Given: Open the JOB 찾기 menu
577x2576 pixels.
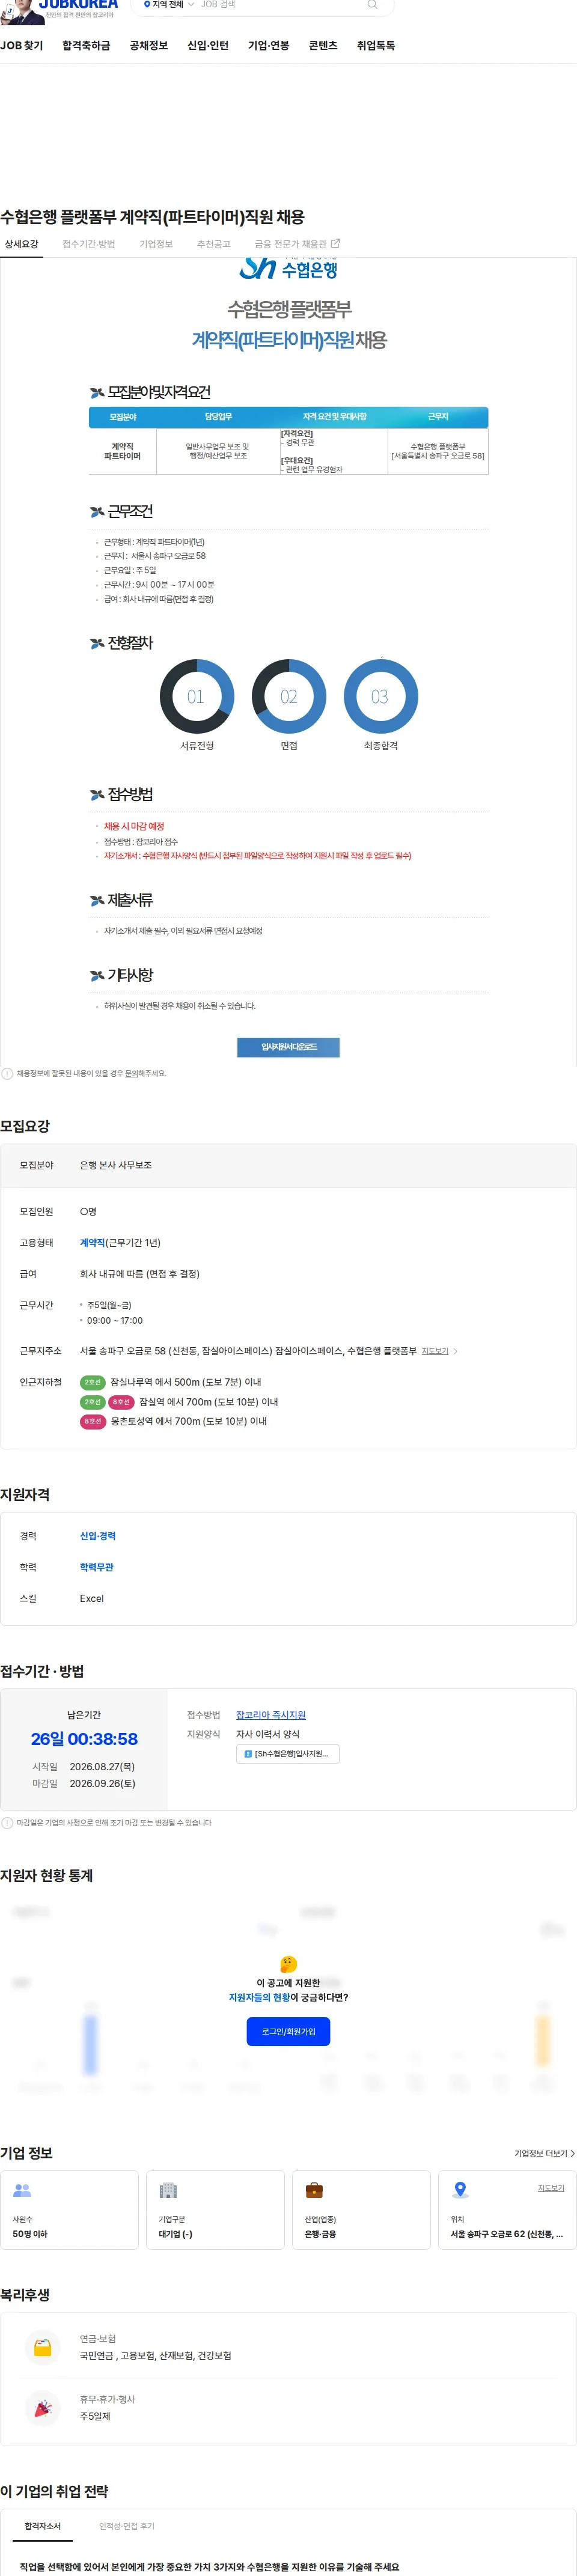Looking at the screenshot, I should [x=22, y=46].
